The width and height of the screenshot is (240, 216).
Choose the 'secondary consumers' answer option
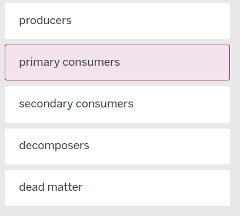117,104
